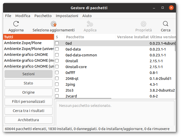Minimize the Gestore di pacchetti window
This screenshot has width=181, height=137.
(154, 8)
